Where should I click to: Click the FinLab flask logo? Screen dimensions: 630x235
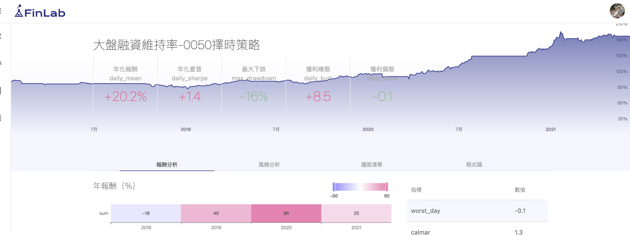pyautogui.click(x=19, y=11)
